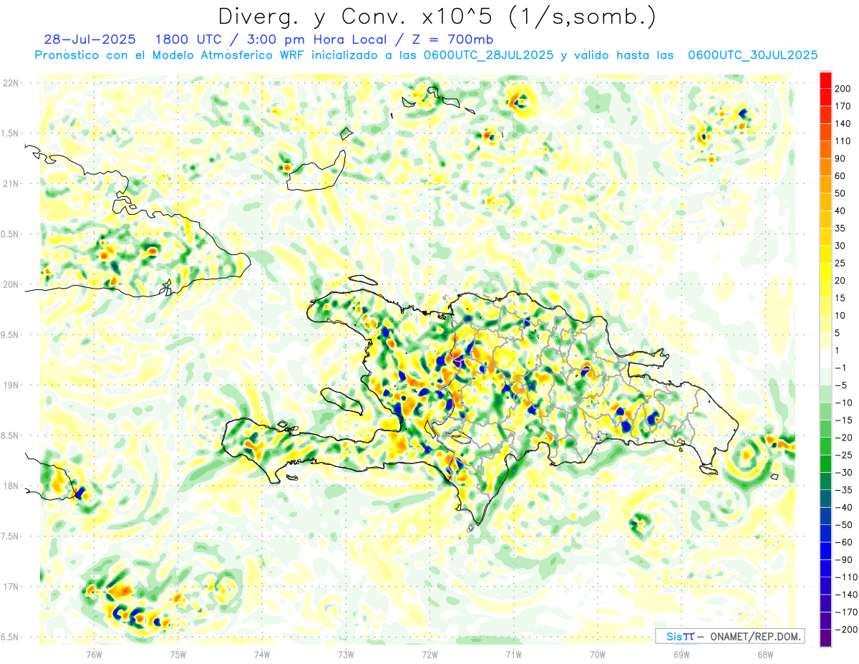Click the colorbar value '50' in the orange range
This screenshot has height=664, width=859.
click(842, 193)
